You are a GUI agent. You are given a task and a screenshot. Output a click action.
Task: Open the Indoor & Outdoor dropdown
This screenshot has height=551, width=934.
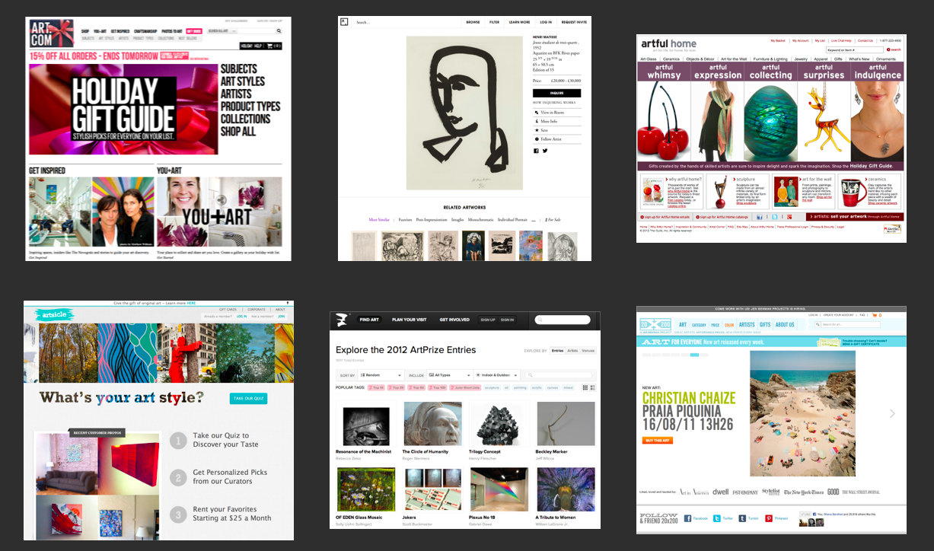click(498, 375)
